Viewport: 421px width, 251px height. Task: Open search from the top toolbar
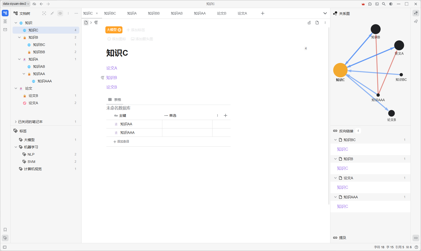(x=384, y=4)
